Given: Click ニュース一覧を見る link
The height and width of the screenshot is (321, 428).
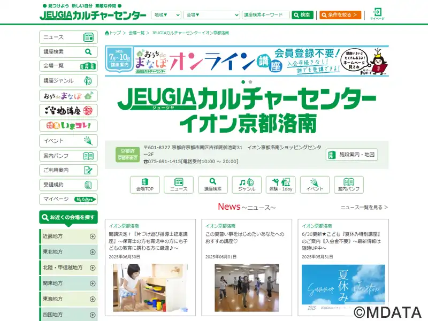Looking at the screenshot, I should (364, 208).
